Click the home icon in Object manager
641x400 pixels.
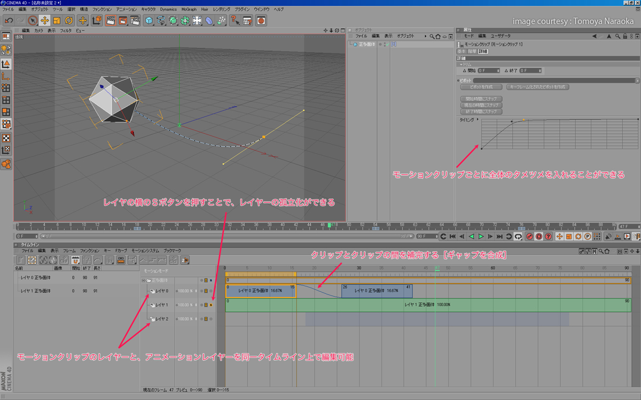click(438, 36)
